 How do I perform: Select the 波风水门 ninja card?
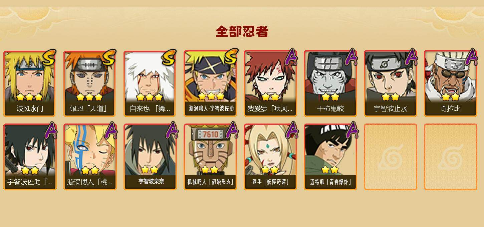[x=30, y=83]
